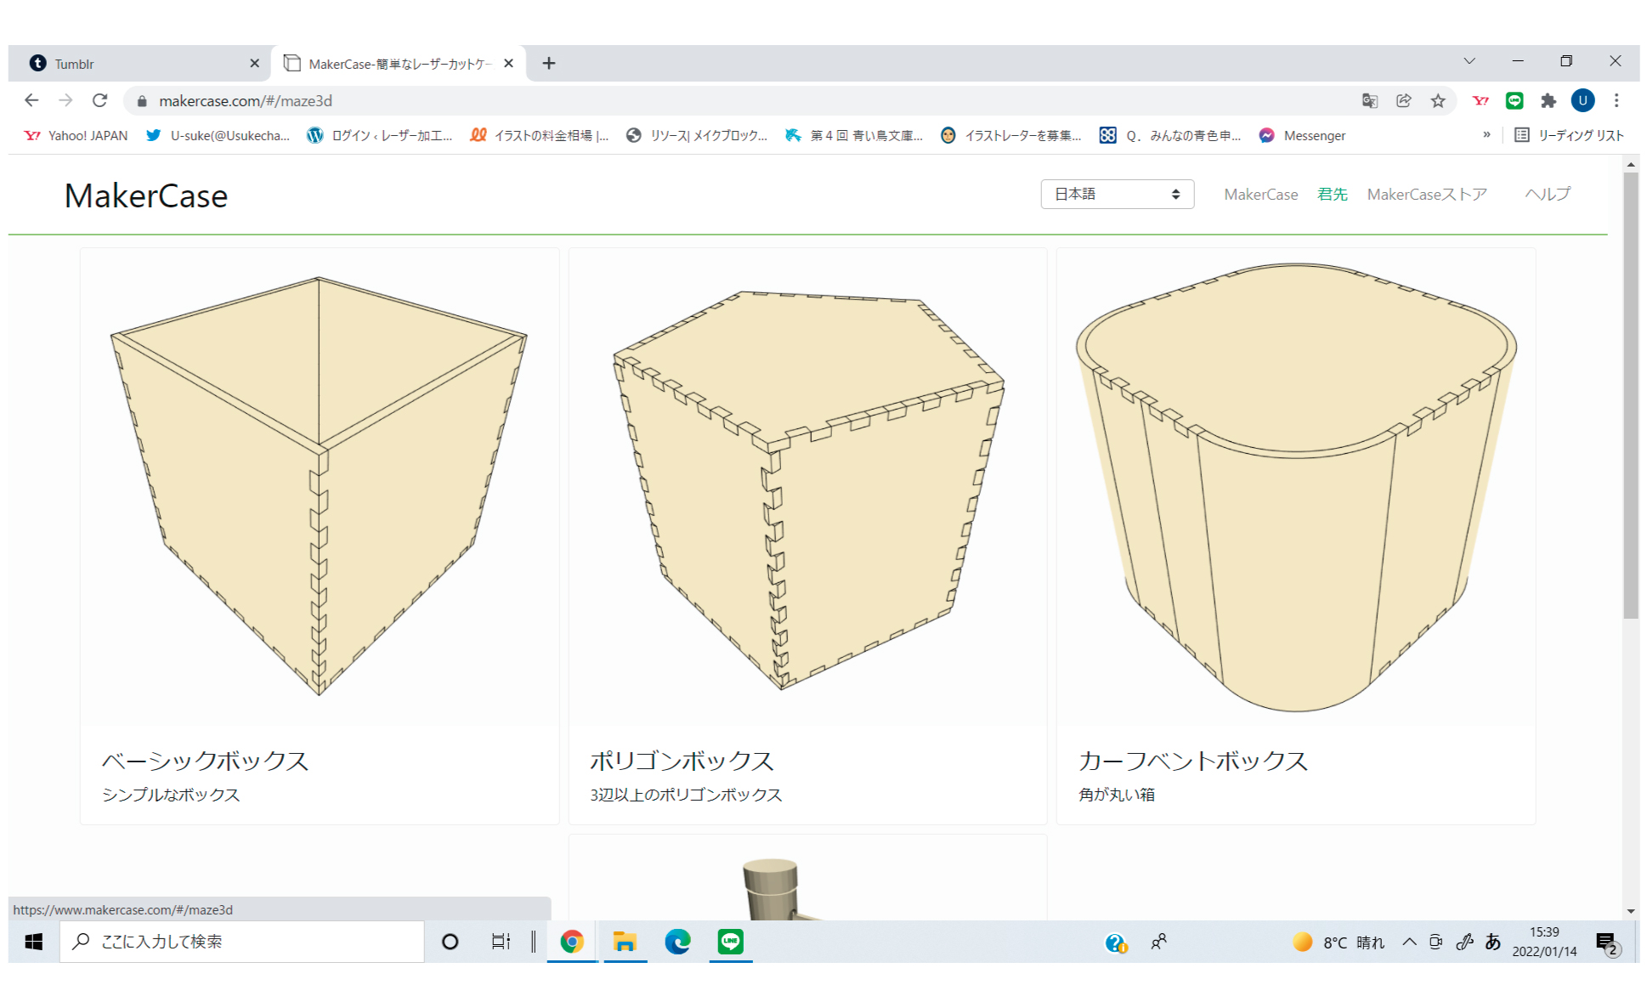
Task: Select the MakerCase browser tab
Action: pos(399,64)
